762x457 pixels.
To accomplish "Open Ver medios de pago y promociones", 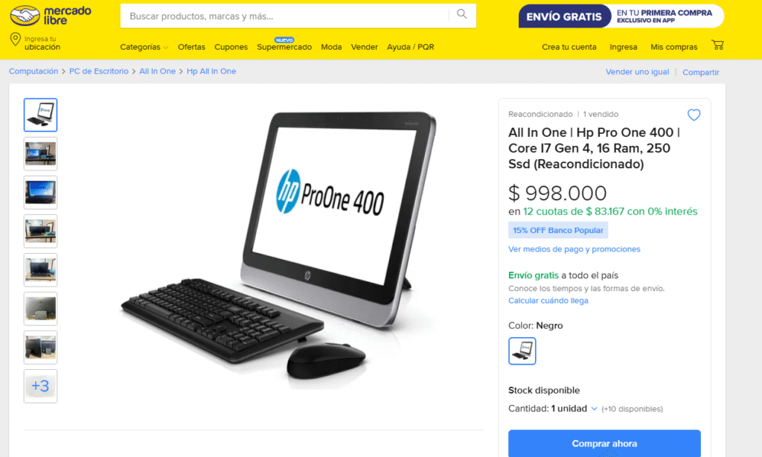I will [x=574, y=249].
